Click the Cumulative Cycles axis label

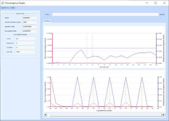click(104, 111)
